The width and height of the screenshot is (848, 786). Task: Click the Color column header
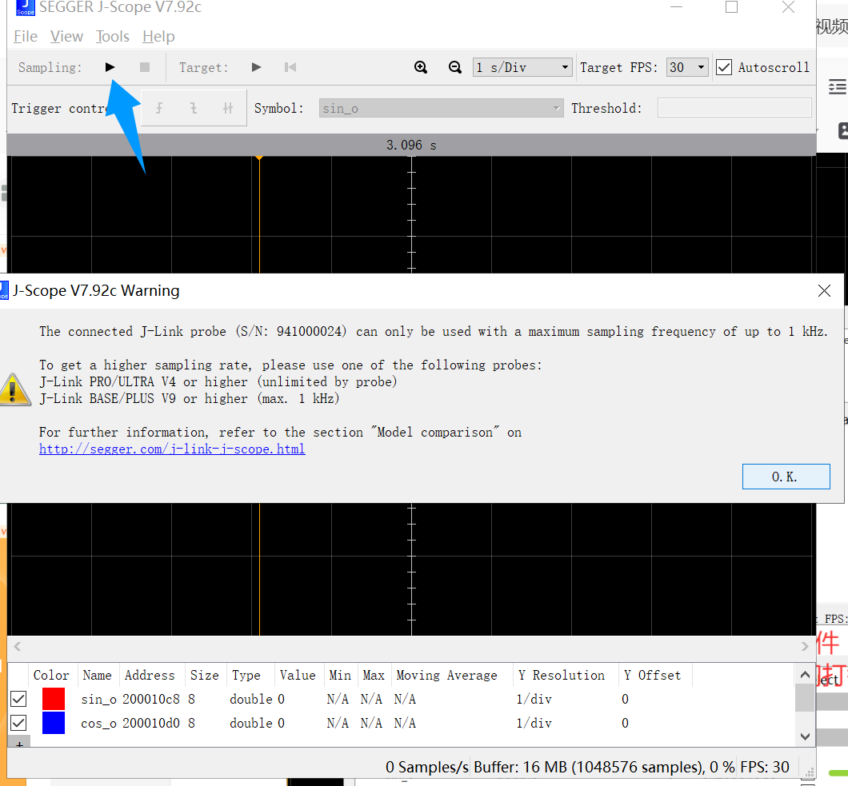coord(51,675)
